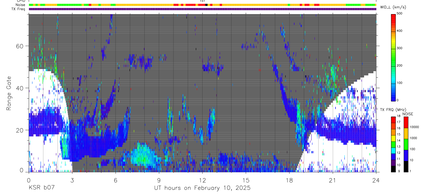Click the x-axis tick label '9'
The height and width of the screenshot is (195, 423).
coord(159,180)
